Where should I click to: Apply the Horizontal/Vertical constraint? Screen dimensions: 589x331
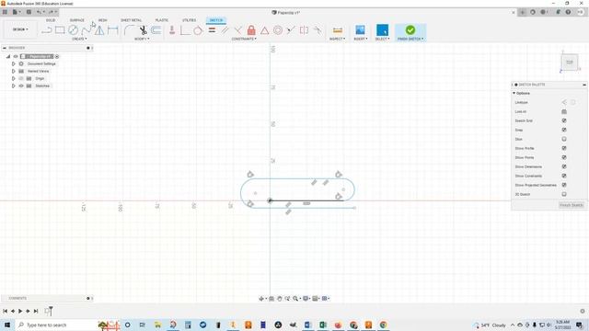point(172,30)
